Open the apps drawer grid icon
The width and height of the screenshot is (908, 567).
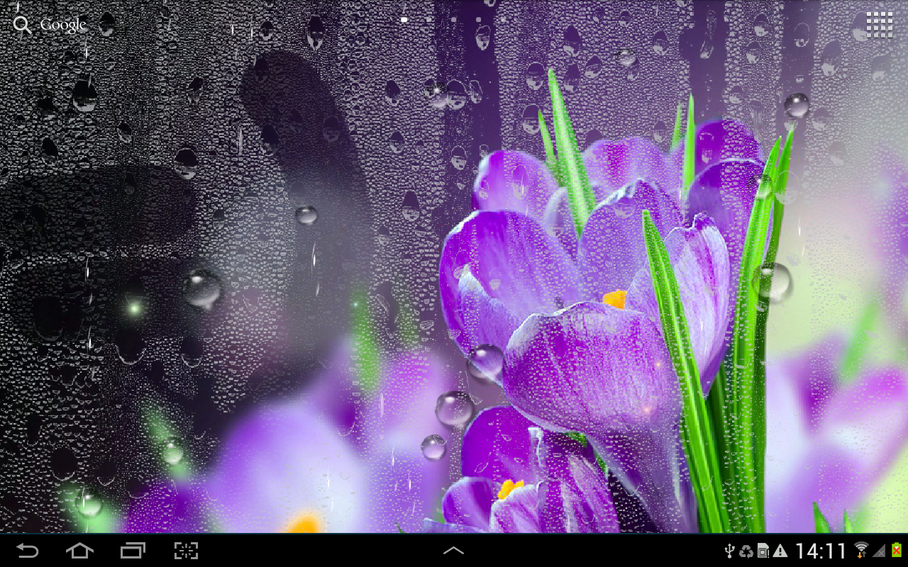tap(879, 25)
